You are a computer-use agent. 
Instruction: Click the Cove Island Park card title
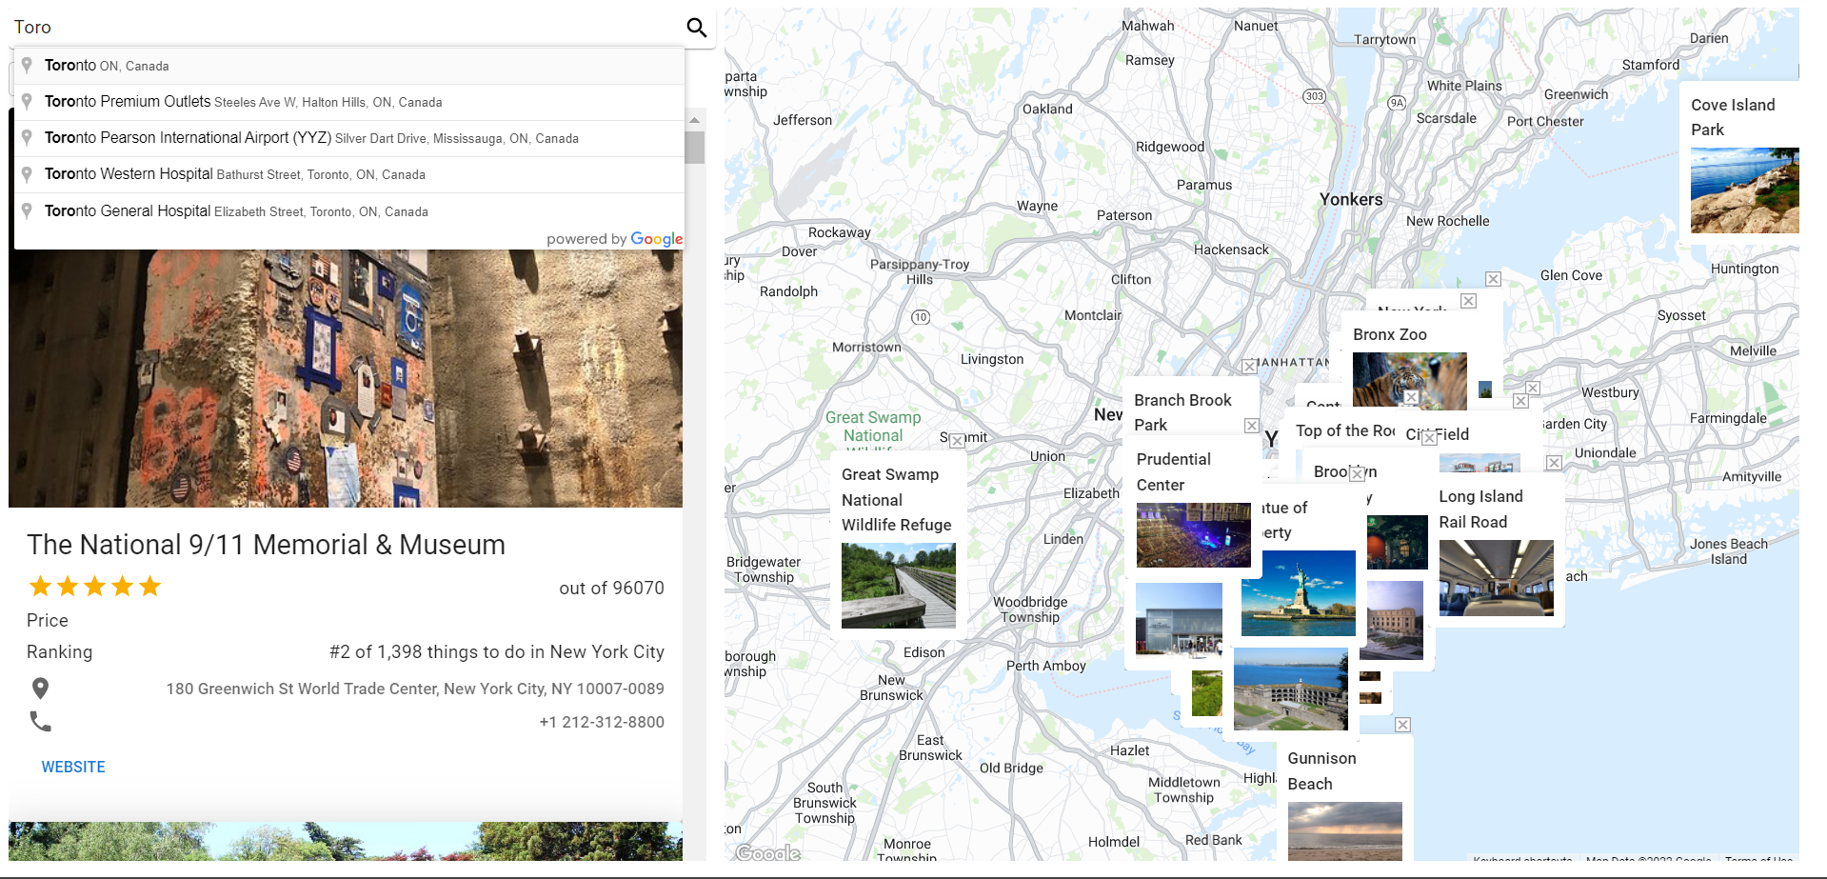click(x=1733, y=117)
